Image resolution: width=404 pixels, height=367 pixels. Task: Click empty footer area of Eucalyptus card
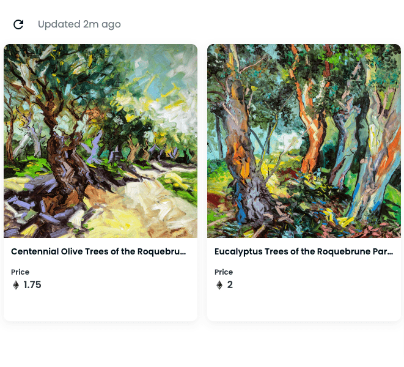pos(304,307)
